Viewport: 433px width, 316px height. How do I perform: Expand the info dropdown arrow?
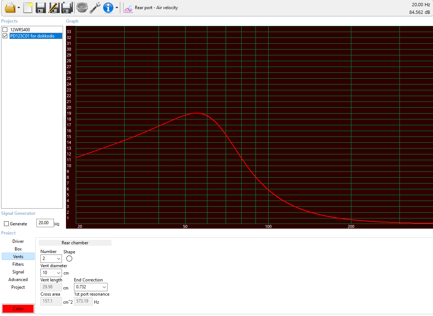click(x=117, y=8)
